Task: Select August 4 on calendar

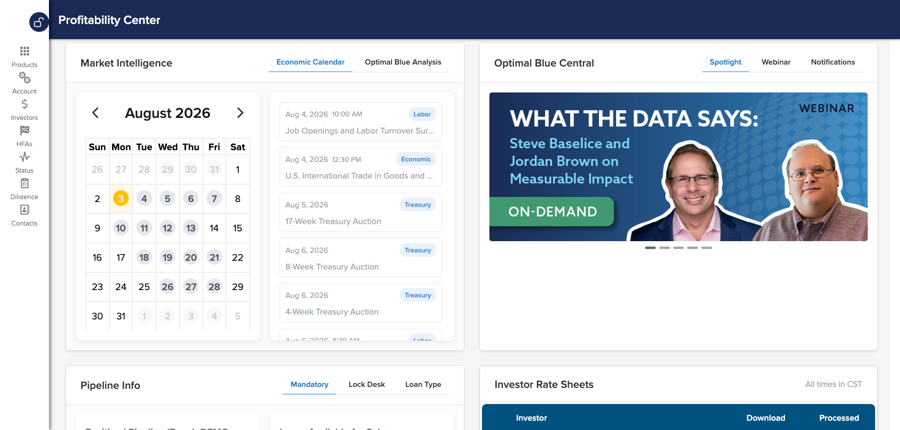Action: [144, 199]
